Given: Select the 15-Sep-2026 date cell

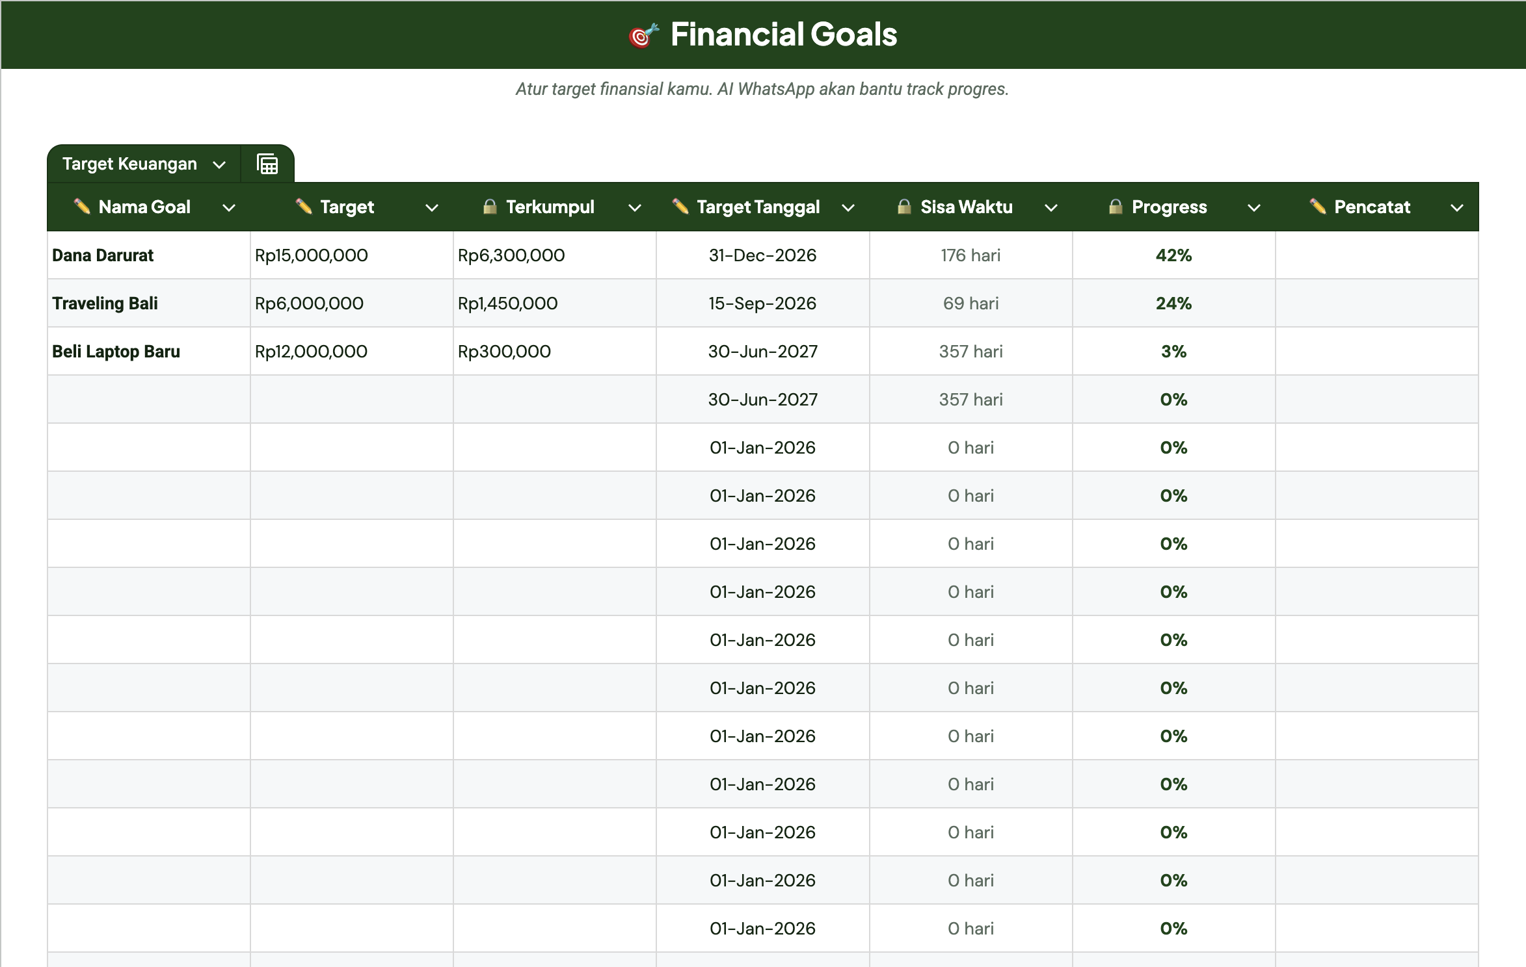Looking at the screenshot, I should click(x=763, y=303).
